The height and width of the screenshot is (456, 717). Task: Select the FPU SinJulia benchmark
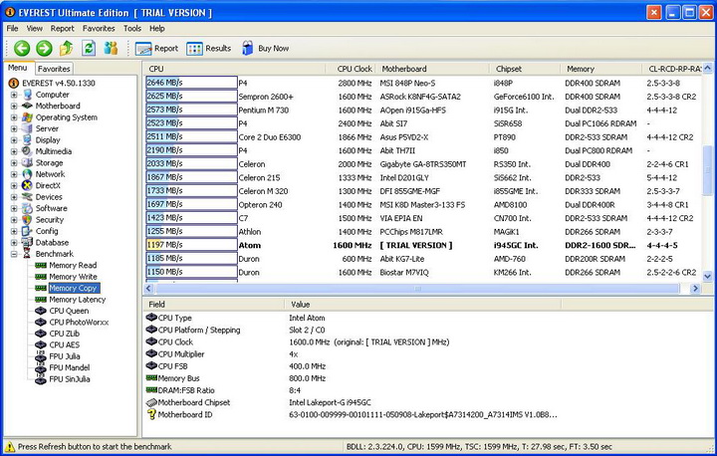pos(70,379)
